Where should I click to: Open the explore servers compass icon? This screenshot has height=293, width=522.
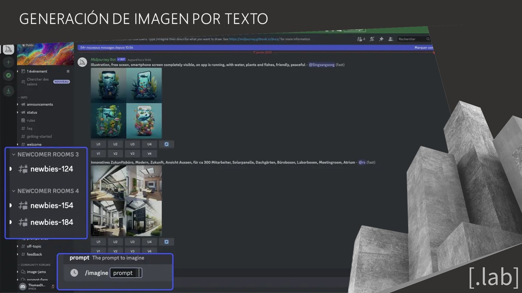click(9, 76)
